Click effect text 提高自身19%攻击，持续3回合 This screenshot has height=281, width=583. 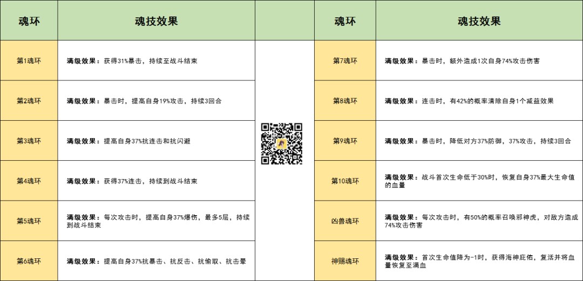pyautogui.click(x=176, y=101)
